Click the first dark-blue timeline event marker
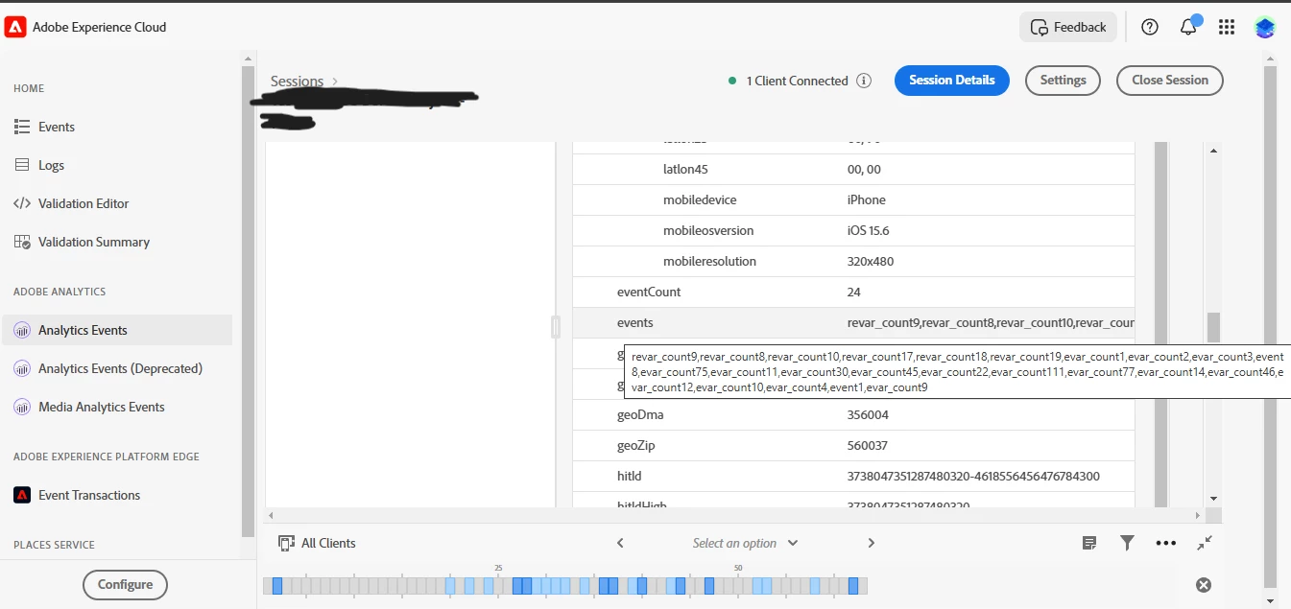Image resolution: width=1291 pixels, height=609 pixels. click(x=277, y=585)
